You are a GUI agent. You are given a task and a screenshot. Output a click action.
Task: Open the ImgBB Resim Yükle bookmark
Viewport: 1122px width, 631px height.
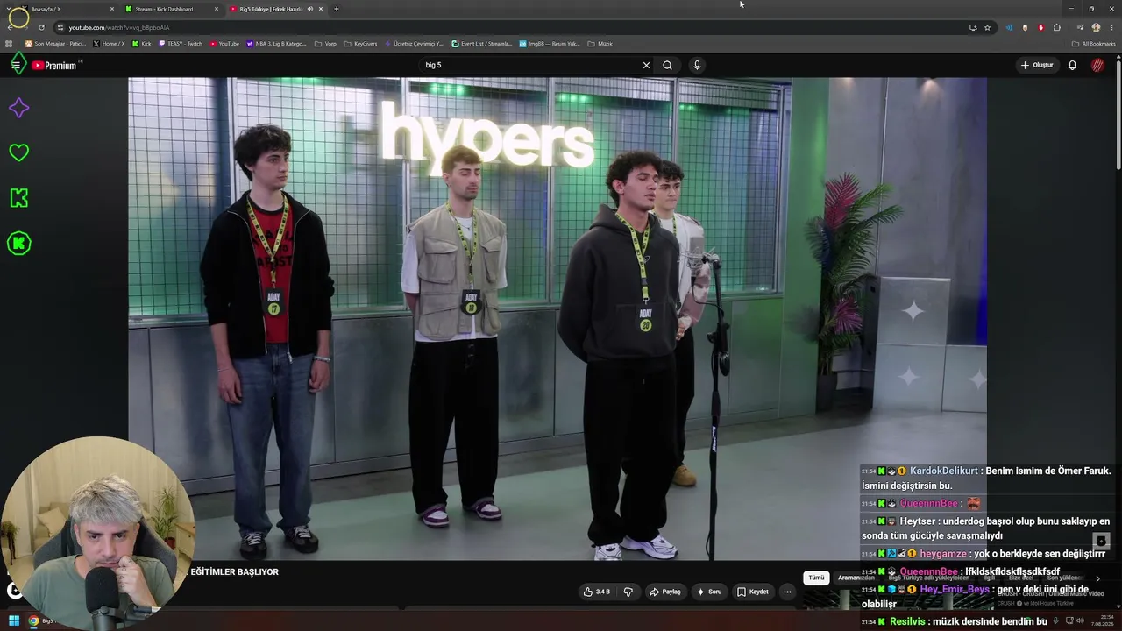click(x=550, y=44)
